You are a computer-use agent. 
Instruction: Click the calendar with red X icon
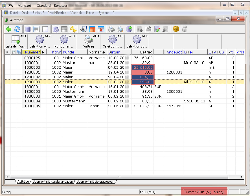click(x=101, y=29)
